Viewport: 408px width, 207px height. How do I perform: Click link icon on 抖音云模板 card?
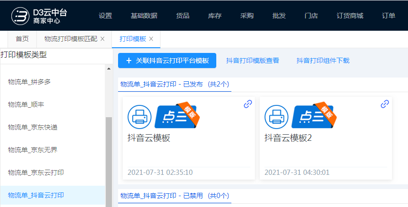tap(247, 104)
